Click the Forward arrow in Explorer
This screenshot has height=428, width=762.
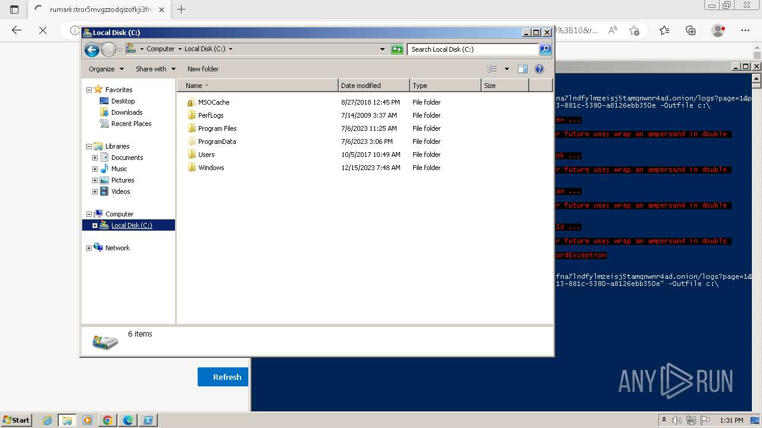(108, 49)
